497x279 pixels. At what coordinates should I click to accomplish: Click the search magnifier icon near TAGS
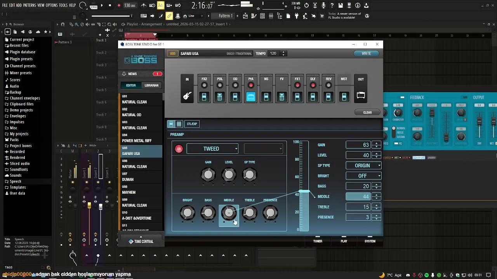tap(49, 267)
